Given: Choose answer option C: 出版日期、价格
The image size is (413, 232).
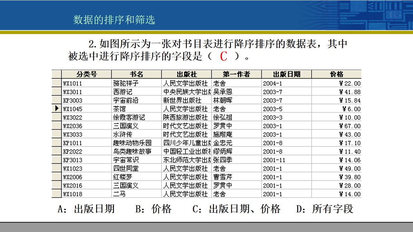Looking at the screenshot, I should coord(237,209).
